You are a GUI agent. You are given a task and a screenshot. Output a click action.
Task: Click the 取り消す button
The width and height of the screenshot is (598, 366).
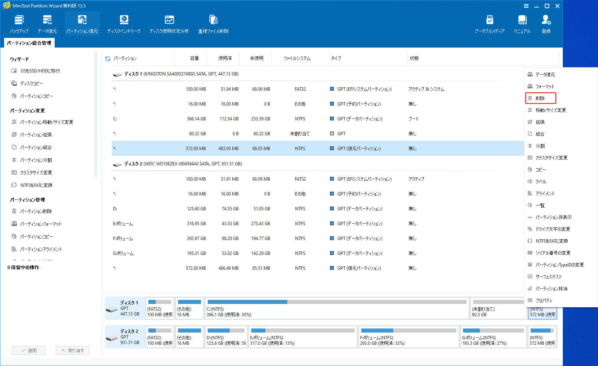click(x=72, y=350)
